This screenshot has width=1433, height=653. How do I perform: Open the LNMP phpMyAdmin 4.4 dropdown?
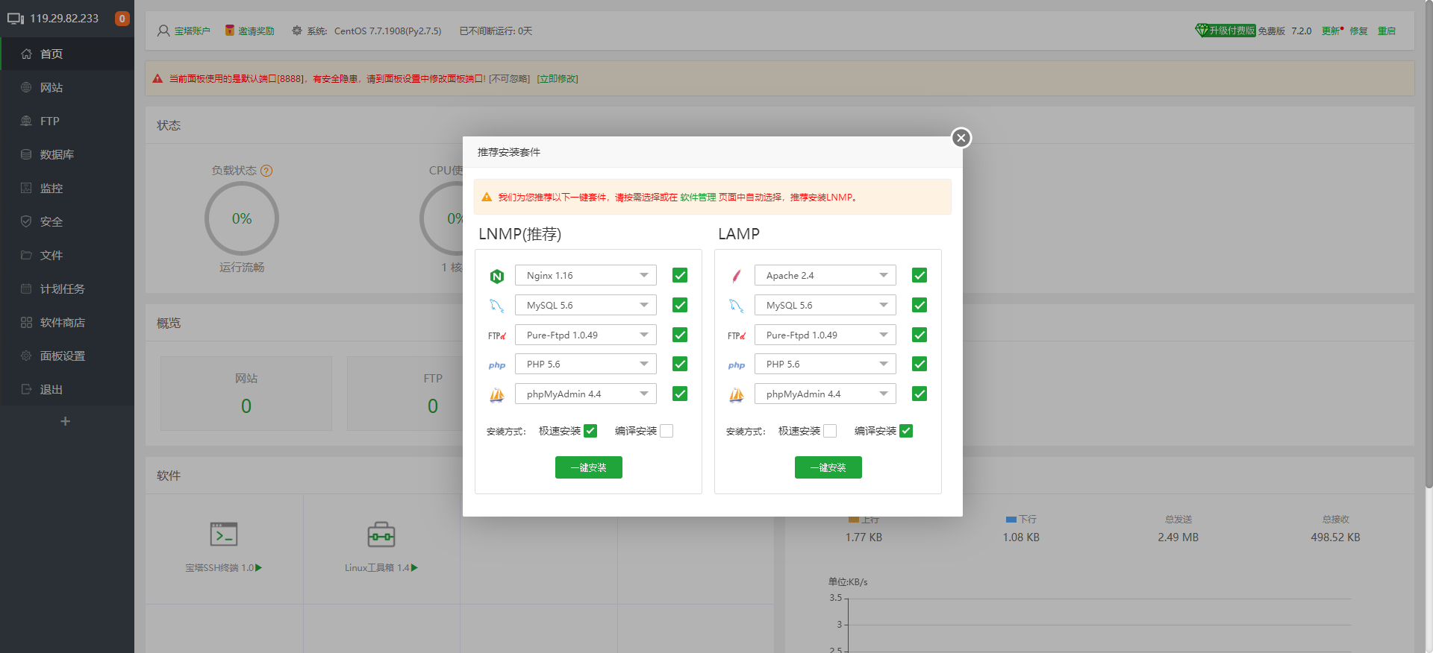pos(586,394)
